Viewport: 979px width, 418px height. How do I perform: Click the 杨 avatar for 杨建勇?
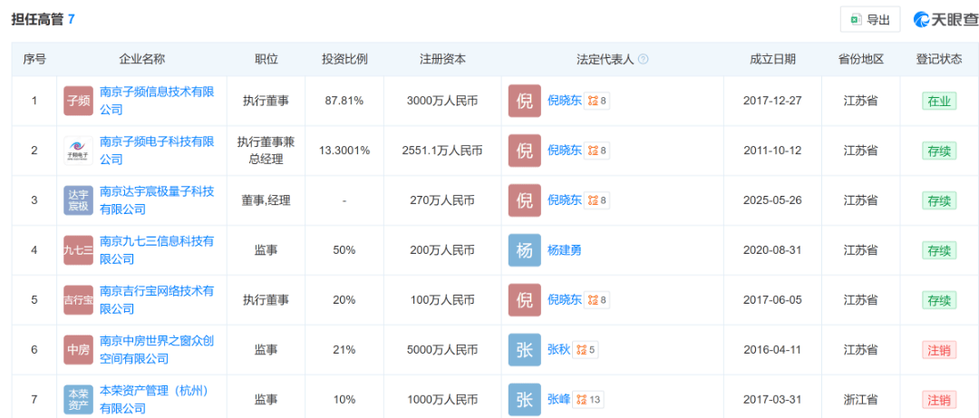click(525, 250)
